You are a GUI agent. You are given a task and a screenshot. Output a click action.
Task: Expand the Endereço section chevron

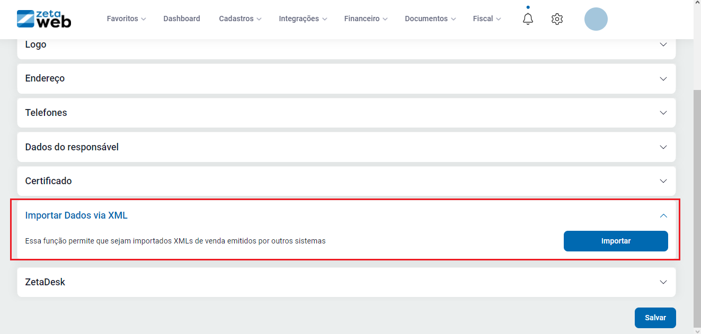663,78
